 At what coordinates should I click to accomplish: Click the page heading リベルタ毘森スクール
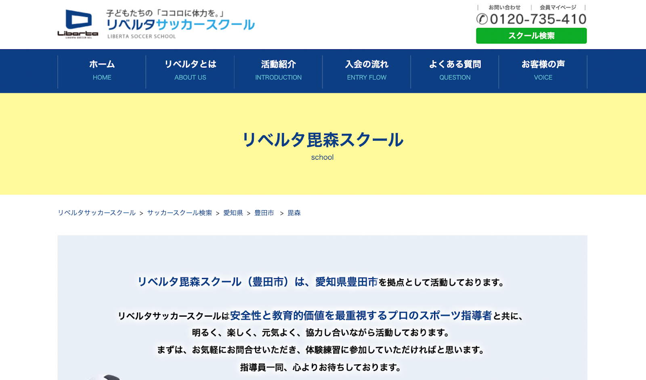pyautogui.click(x=323, y=140)
